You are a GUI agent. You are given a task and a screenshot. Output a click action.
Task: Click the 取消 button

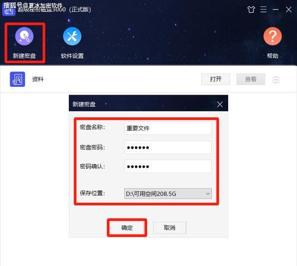coord(170,227)
